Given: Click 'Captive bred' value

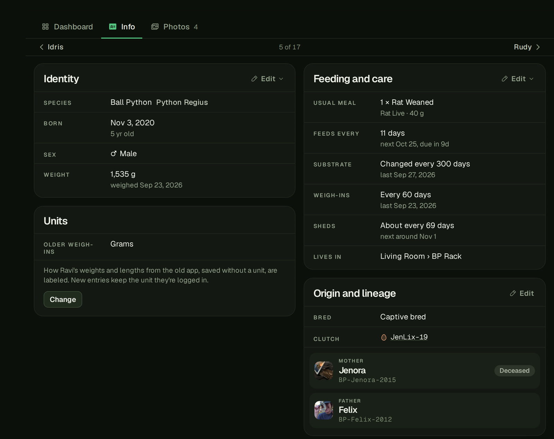Looking at the screenshot, I should [403, 317].
